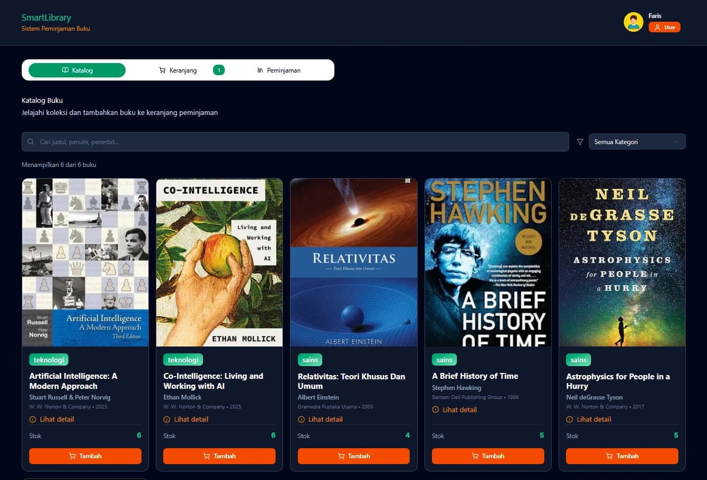
Task: Add Astrophysics for People via Tambah
Action: (x=622, y=456)
